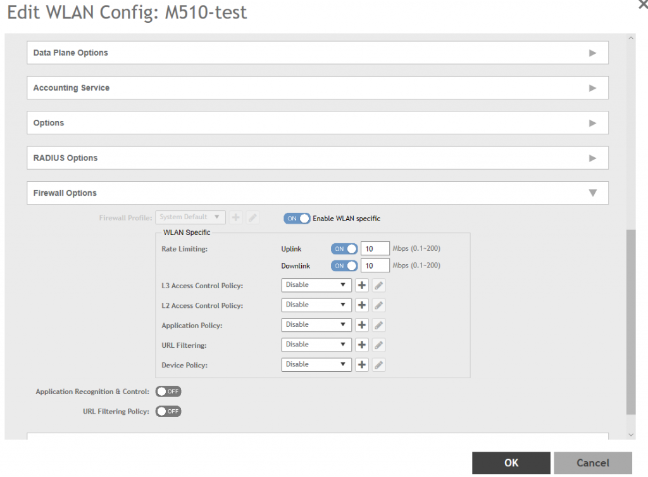The image size is (648, 477).
Task: Add new L3 Access Control Policy plus icon
Action: click(x=362, y=286)
